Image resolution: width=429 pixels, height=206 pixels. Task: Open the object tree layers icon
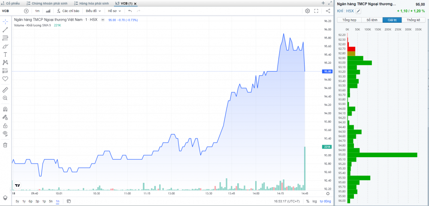click(x=5, y=197)
